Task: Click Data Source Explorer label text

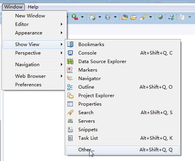Action: coord(102,62)
